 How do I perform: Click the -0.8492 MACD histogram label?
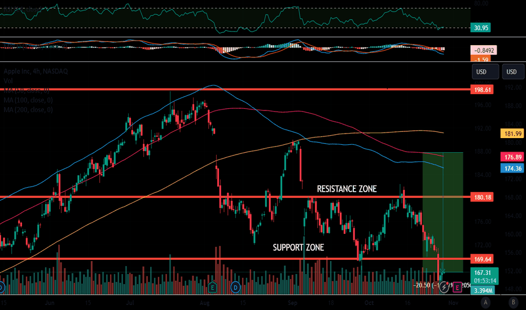484,50
